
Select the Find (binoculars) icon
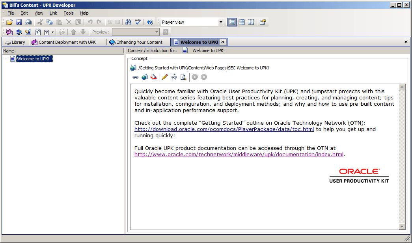[x=129, y=22]
